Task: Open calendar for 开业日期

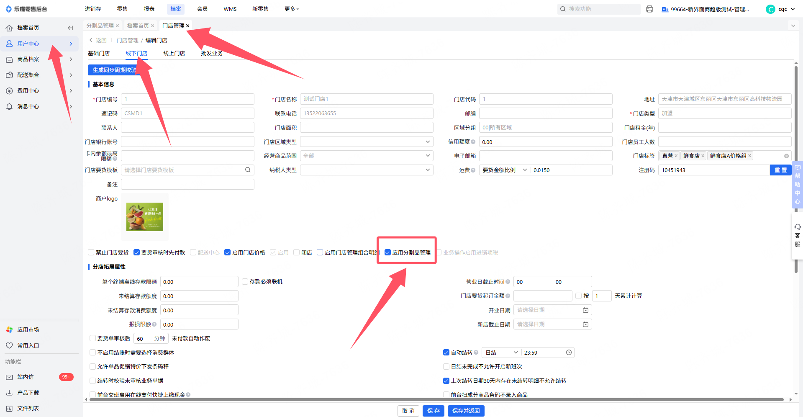Action: pos(585,310)
